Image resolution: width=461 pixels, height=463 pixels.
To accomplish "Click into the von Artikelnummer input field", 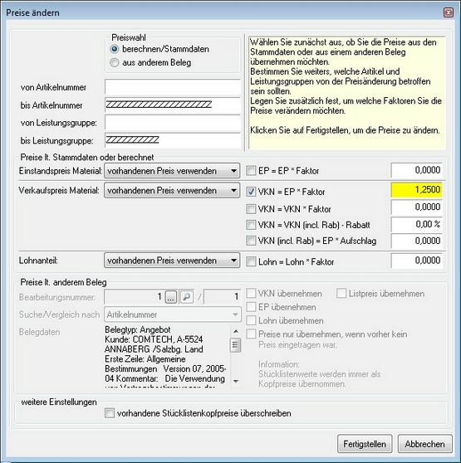I will [173, 87].
